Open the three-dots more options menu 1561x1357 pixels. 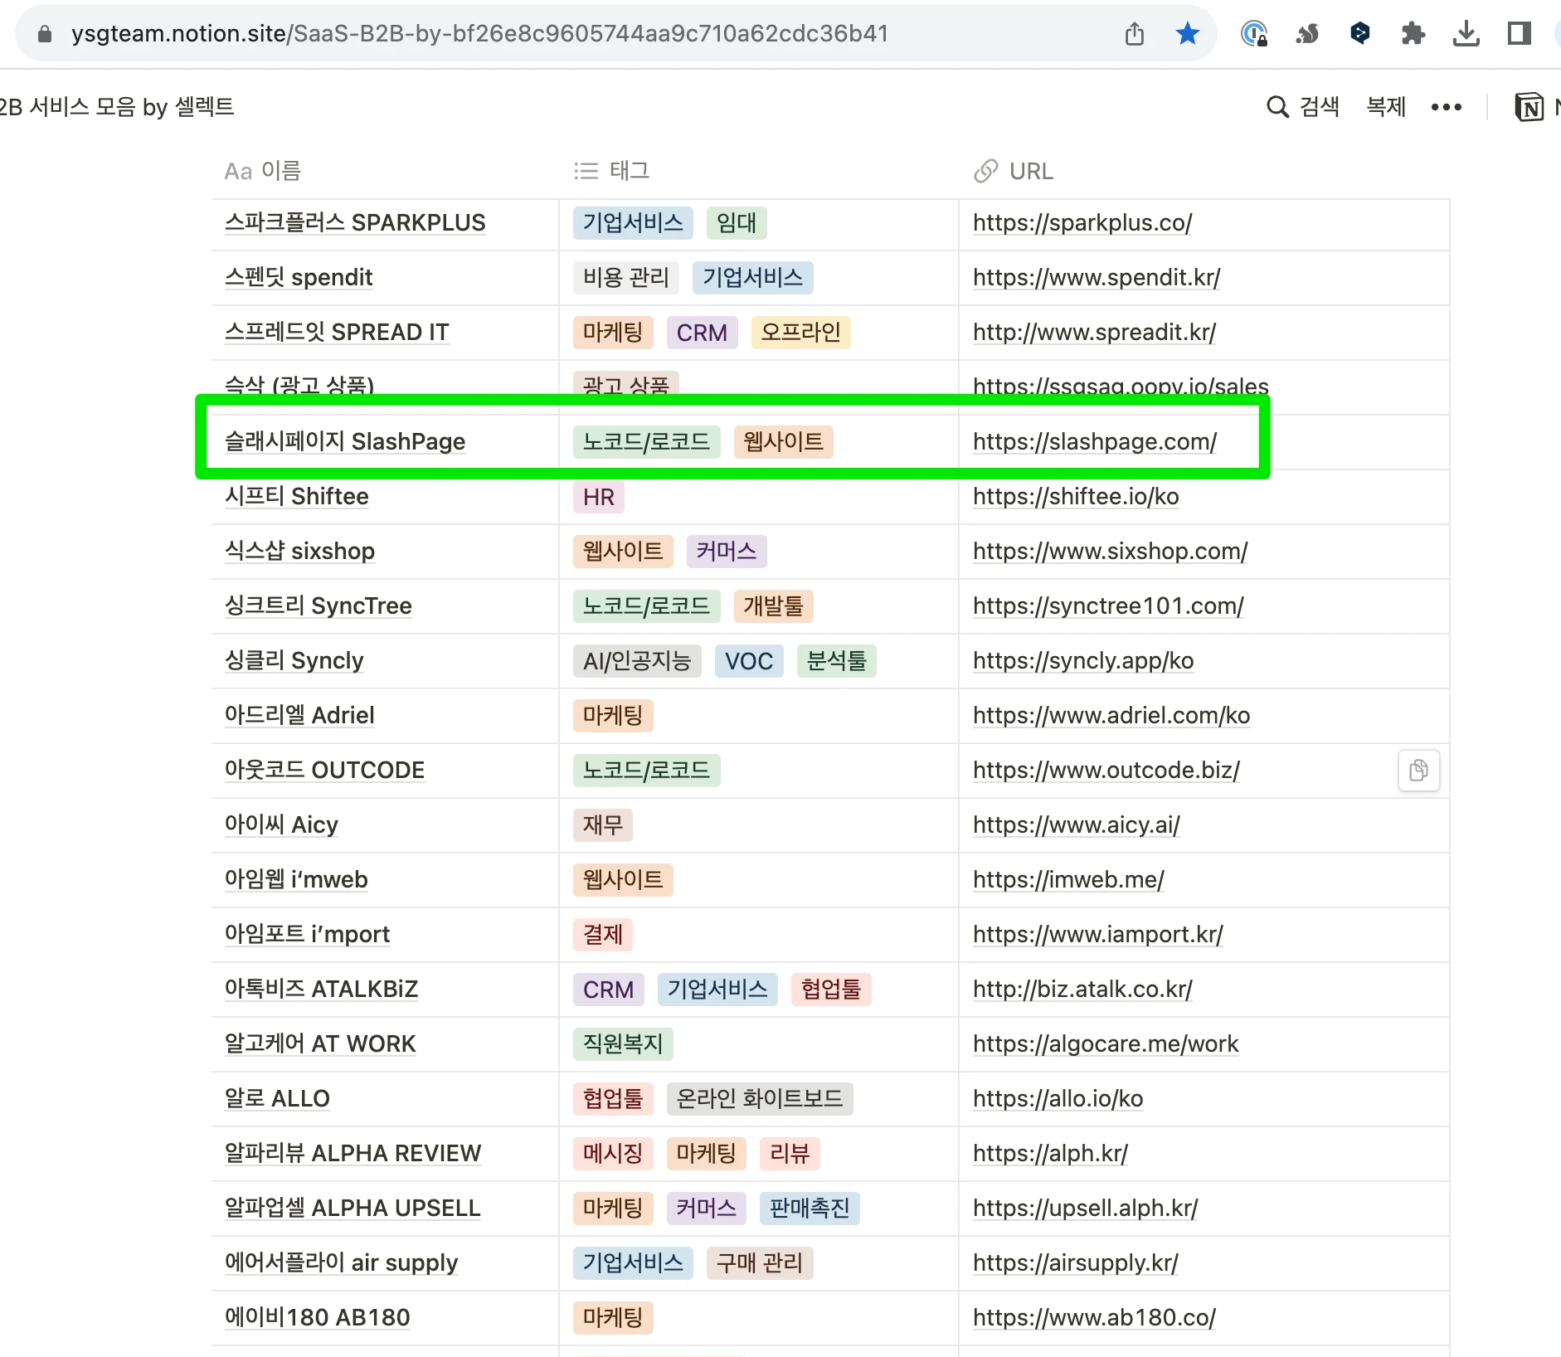tap(1446, 107)
